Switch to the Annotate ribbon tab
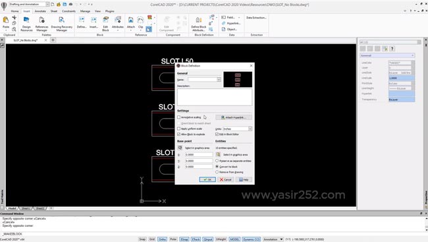Screen dimensions: 428x242 pos(40,11)
